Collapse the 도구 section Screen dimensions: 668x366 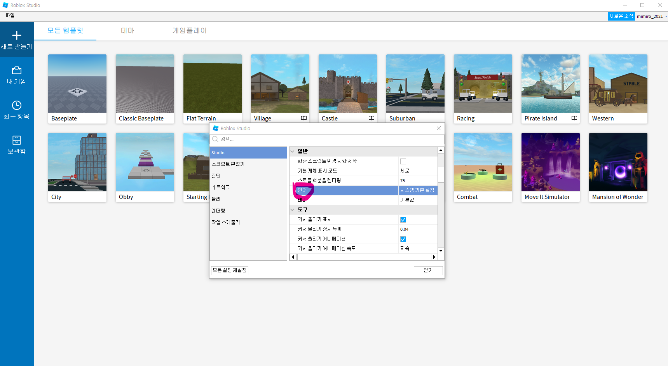(x=293, y=210)
